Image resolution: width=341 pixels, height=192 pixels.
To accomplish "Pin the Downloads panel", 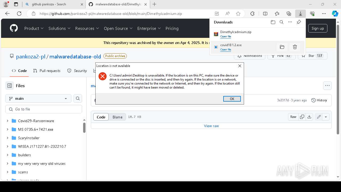I will 299,22.
